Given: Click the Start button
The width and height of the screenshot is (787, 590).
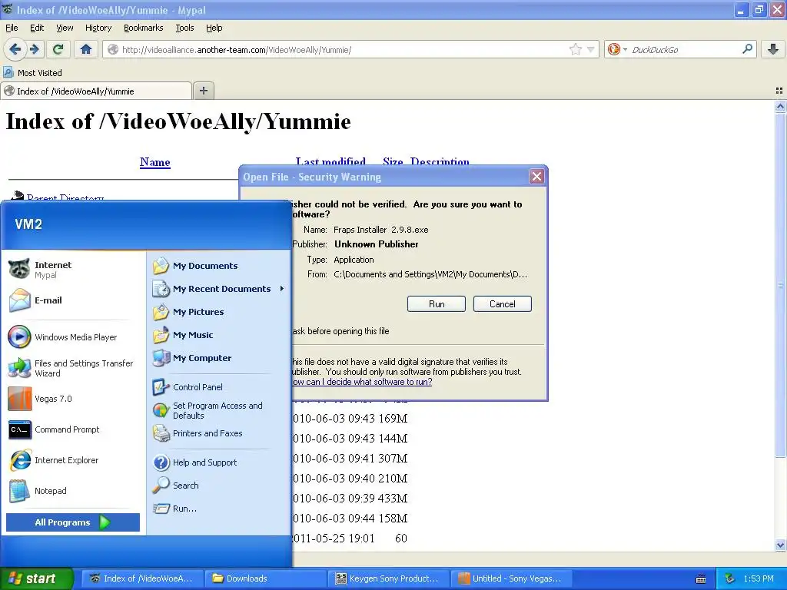Looking at the screenshot, I should pyautogui.click(x=36, y=578).
